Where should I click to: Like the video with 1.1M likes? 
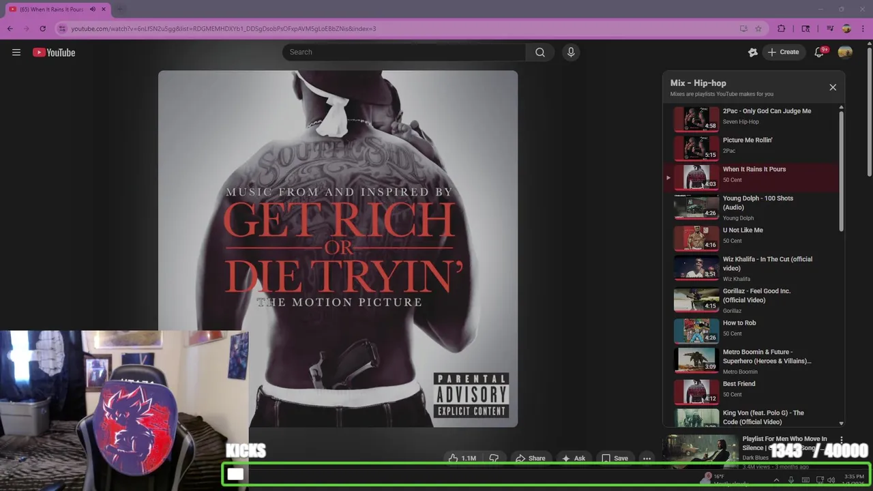coord(462,458)
